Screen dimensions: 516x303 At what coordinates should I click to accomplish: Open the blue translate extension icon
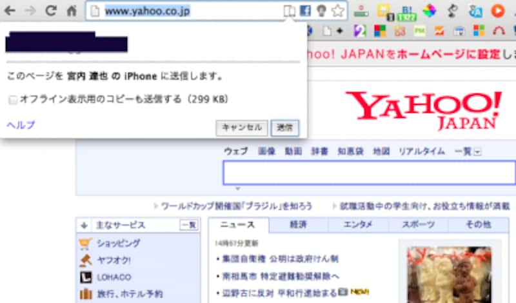click(x=475, y=12)
